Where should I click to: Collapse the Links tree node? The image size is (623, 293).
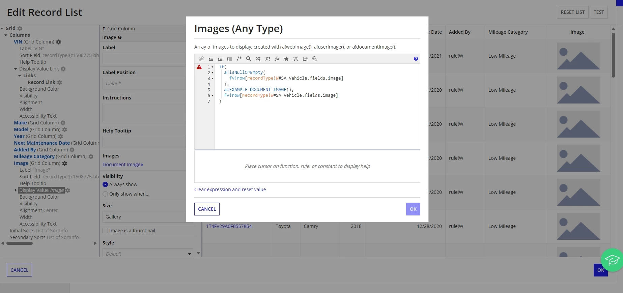(x=20, y=76)
